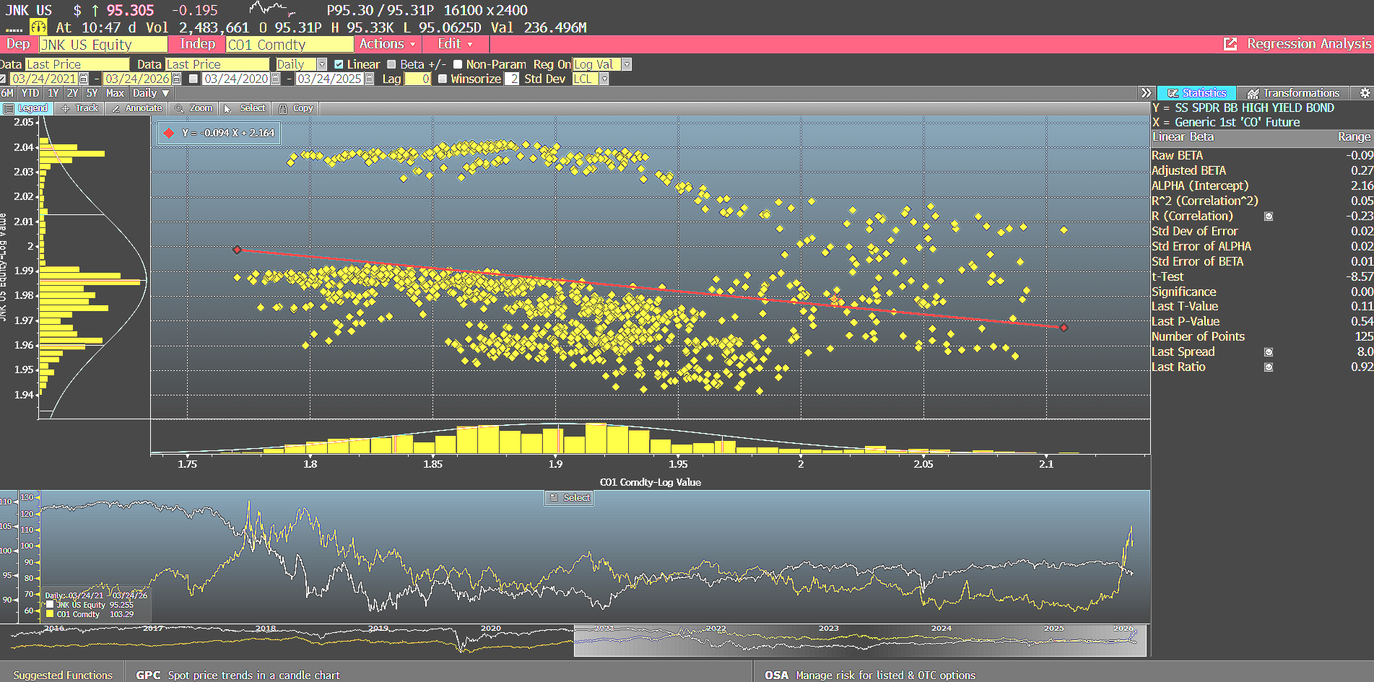Select the 6M range
The image size is (1374, 682).
click(8, 93)
